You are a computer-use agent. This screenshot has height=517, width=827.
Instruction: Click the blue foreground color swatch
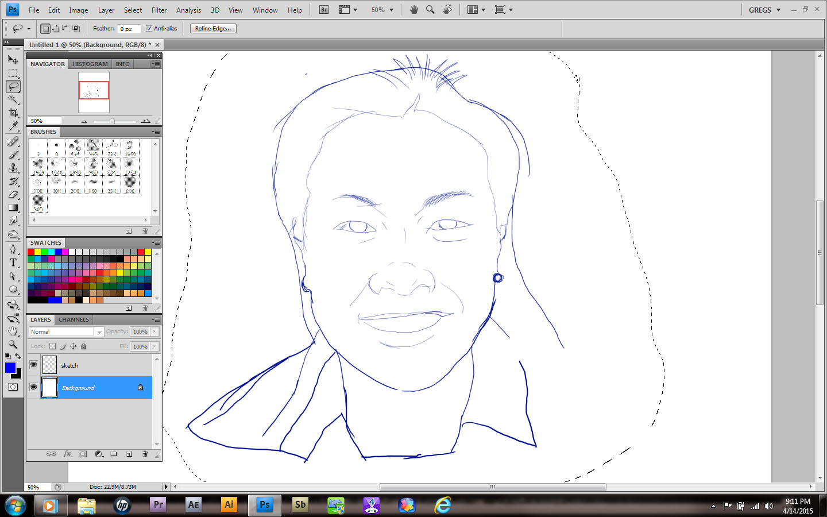10,368
